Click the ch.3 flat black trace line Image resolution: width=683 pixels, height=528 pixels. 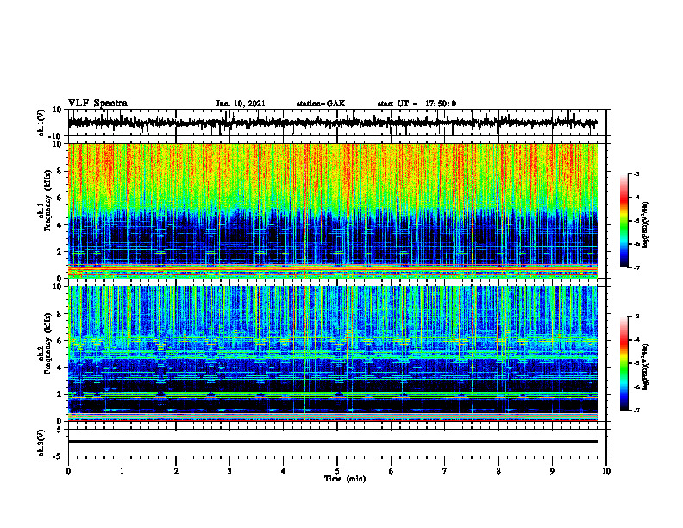tap(333, 442)
